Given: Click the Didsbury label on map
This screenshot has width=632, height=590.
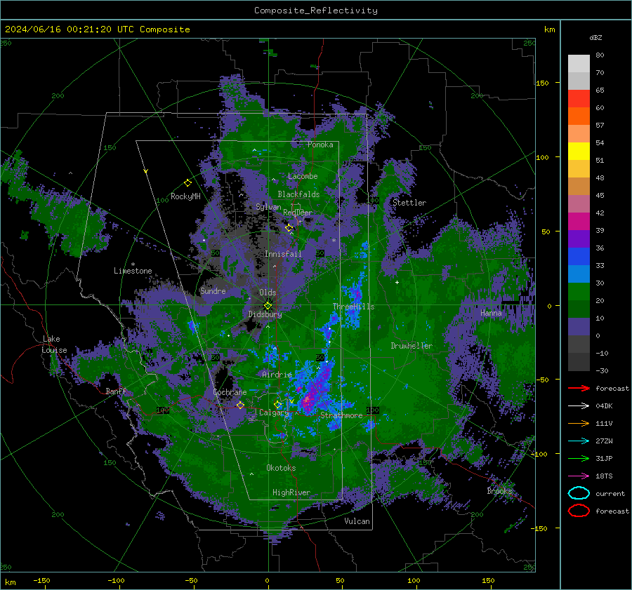Looking at the screenshot, I should point(265,314).
